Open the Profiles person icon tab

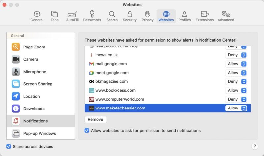(184, 16)
